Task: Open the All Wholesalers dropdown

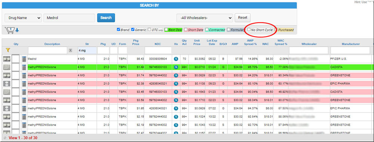Action: click(205, 18)
